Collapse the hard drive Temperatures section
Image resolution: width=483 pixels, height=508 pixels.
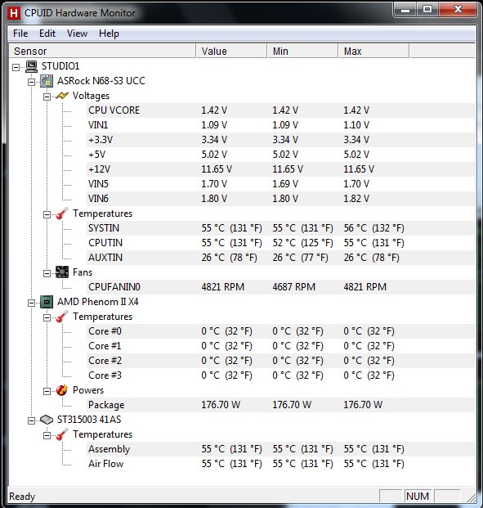click(47, 436)
